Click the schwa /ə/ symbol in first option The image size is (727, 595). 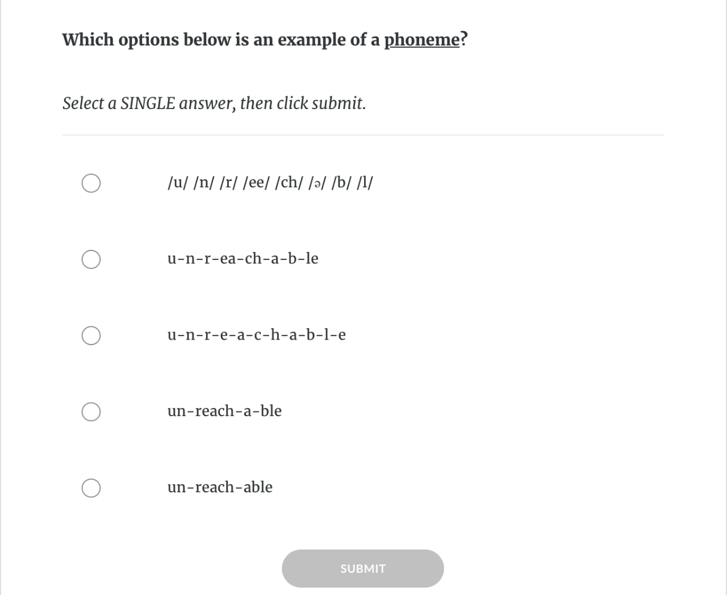tap(317, 183)
